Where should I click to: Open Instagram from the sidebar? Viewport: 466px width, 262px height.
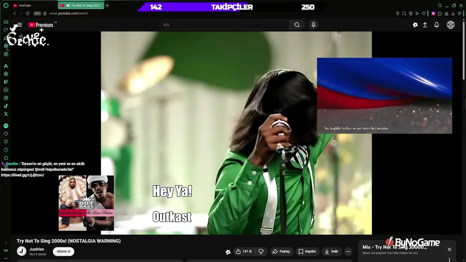point(6,98)
